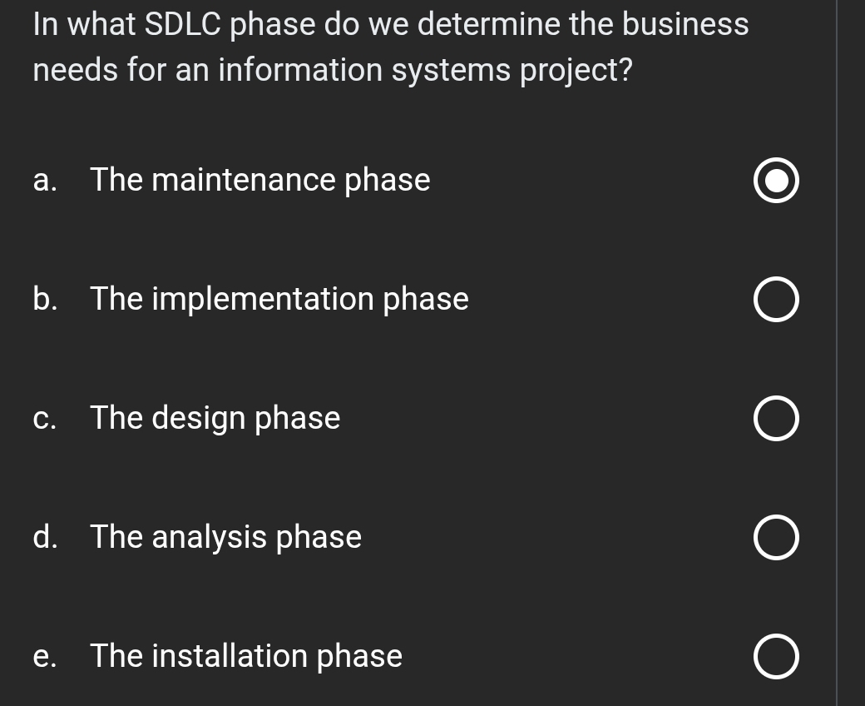Click the vertical divider at right edge
The image size is (865, 706).
[x=837, y=353]
